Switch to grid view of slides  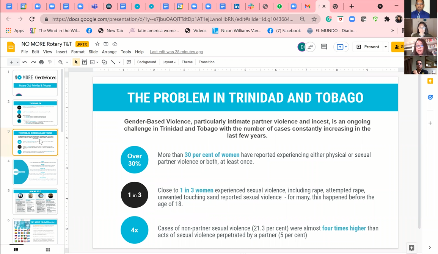coord(48,250)
